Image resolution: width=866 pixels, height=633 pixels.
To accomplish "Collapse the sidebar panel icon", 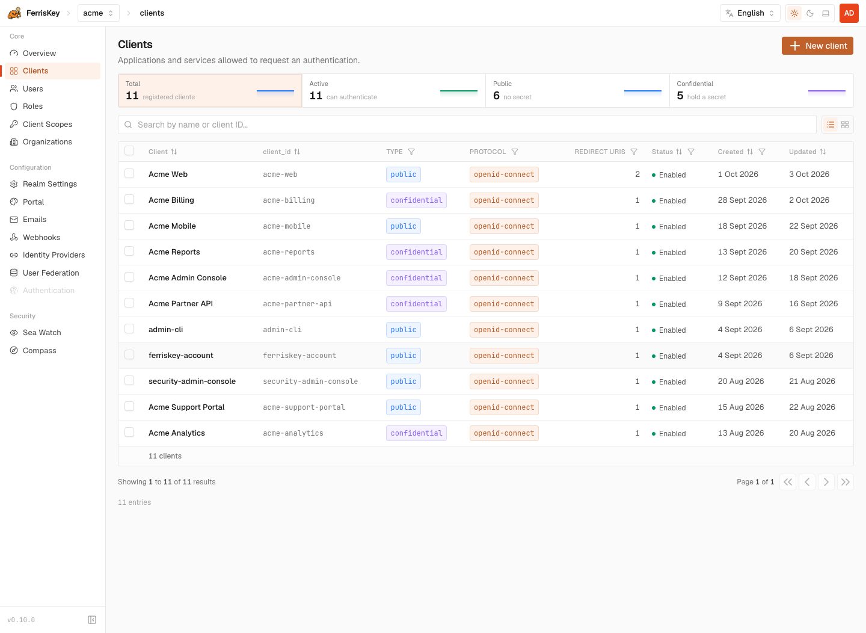I will point(92,620).
